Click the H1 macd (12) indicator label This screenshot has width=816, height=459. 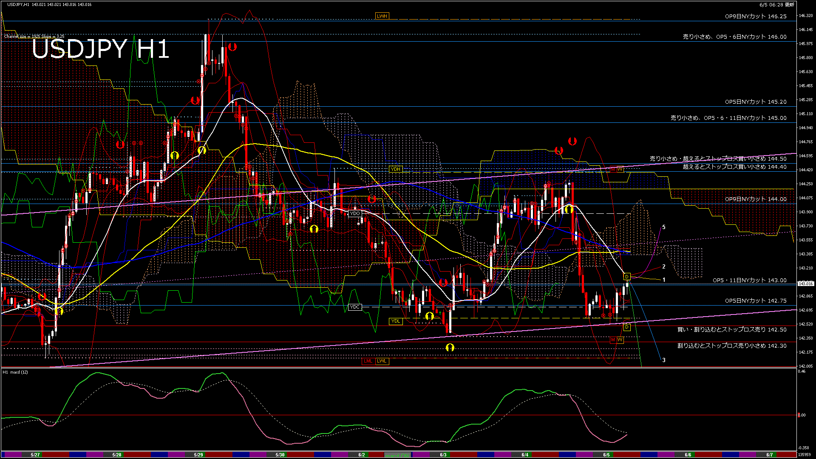point(15,372)
